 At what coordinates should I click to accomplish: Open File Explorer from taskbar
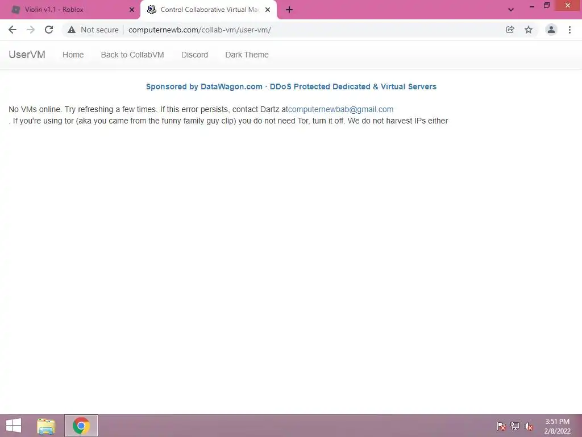[x=46, y=426]
